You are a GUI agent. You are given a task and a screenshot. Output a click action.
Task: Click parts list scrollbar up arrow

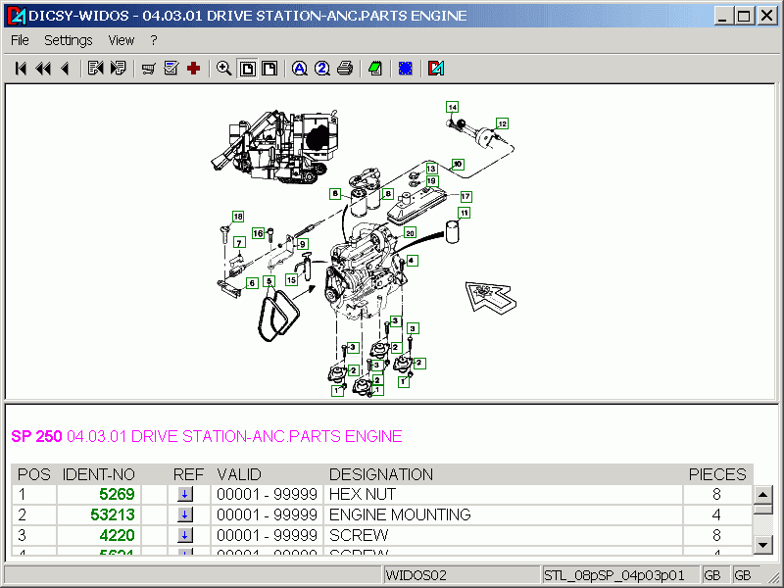pyautogui.click(x=763, y=495)
